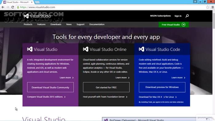The width and height of the screenshot is (215, 121).
Task: Bookmark page with the star icon
Action: point(208,7)
